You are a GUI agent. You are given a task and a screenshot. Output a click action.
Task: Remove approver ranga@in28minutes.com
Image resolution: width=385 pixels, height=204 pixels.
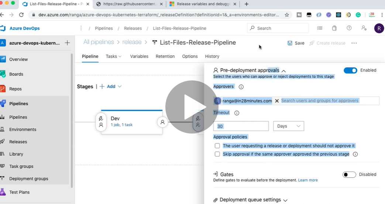[x=277, y=101]
